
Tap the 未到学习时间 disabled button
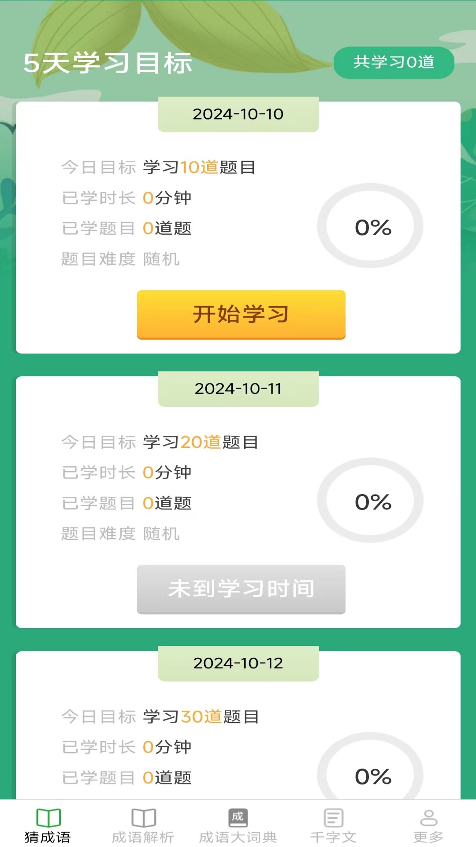241,589
